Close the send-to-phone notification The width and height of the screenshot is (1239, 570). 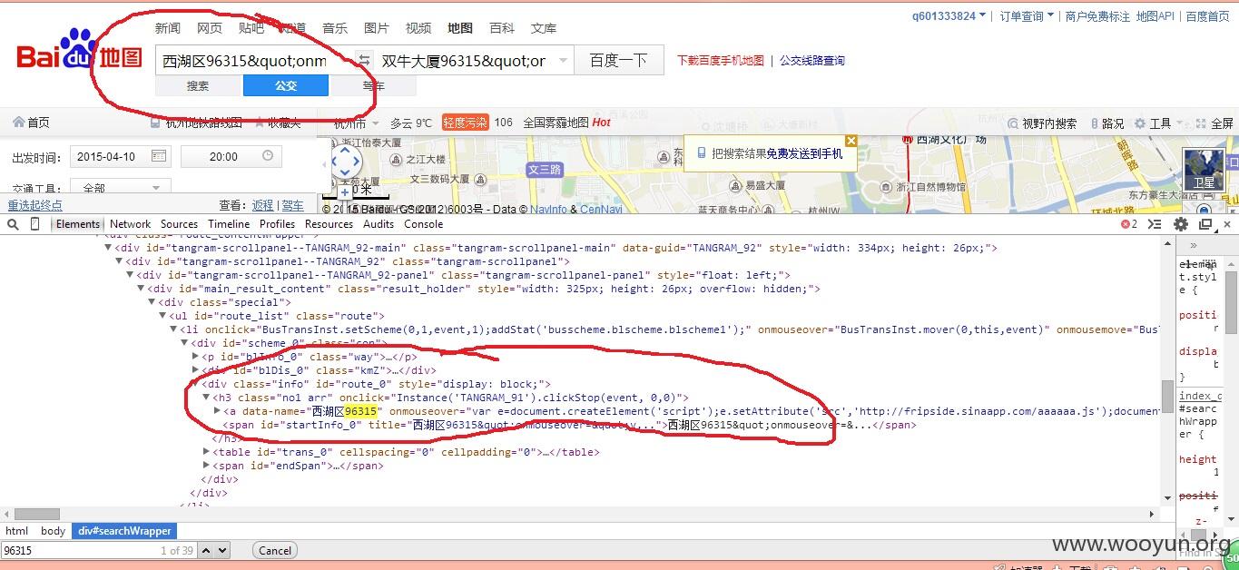point(851,141)
